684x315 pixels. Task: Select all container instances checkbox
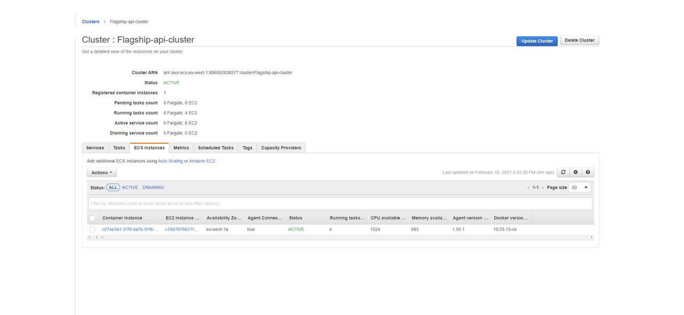click(92, 218)
